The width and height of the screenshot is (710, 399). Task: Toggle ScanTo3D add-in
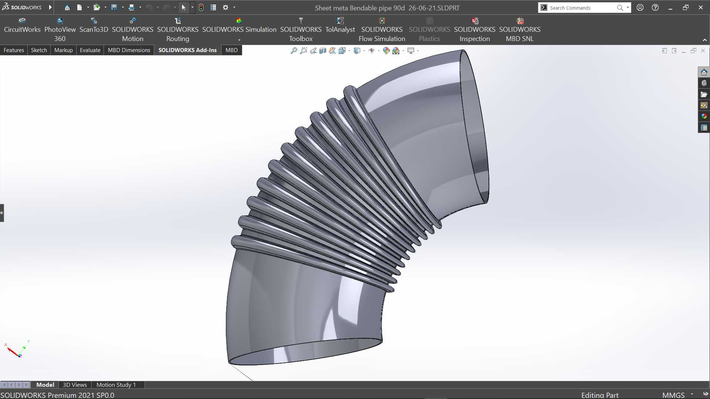point(94,25)
